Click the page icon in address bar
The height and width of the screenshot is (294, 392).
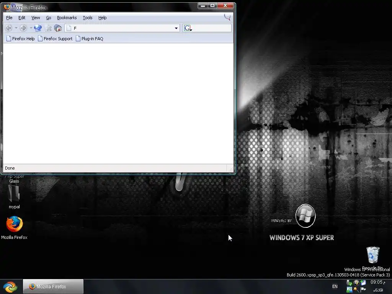tap(69, 28)
